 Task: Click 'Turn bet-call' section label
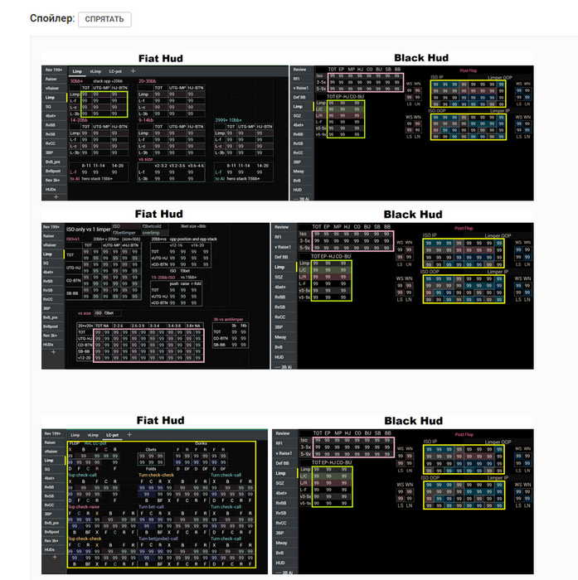click(151, 507)
